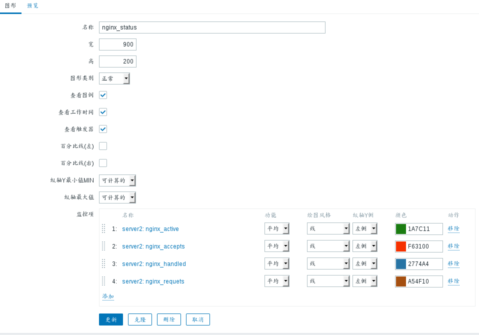The width and height of the screenshot is (479, 335).
Task: Open 纵轴Y侧 dropdown for nginx_accepts
Action: (x=364, y=246)
